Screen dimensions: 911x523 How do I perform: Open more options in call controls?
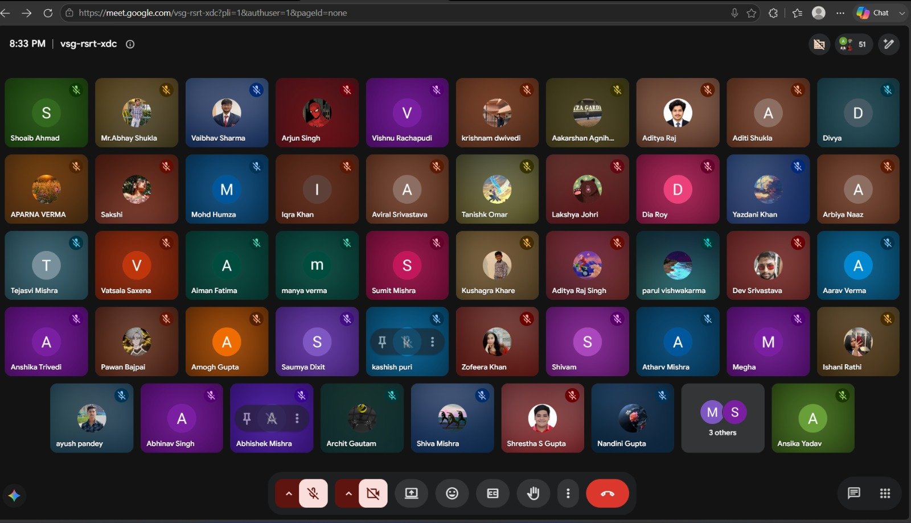pyautogui.click(x=568, y=493)
